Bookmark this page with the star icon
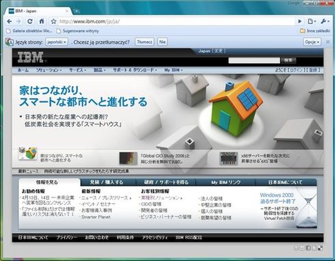This screenshot has width=335, height=261. click(53, 21)
